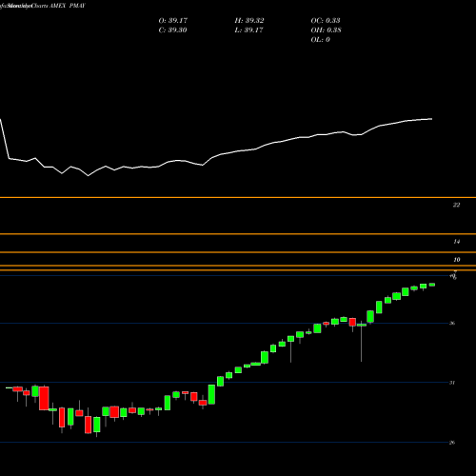
Task: Click the OC: 0.33 reading
Action: (x=326, y=21)
